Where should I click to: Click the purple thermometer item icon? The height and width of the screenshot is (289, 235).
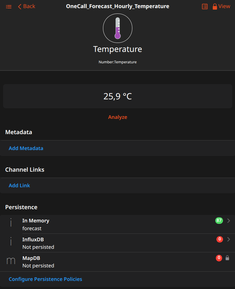[x=118, y=28]
